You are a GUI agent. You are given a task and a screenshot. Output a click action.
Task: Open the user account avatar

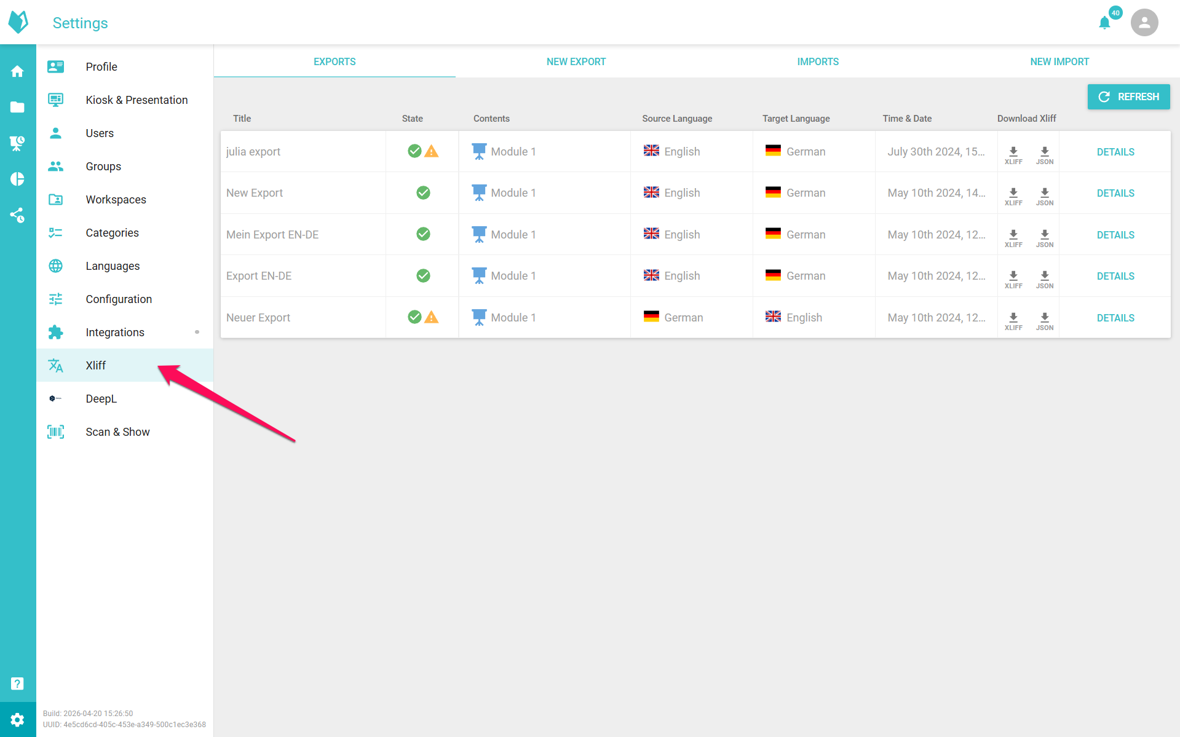pyautogui.click(x=1144, y=23)
